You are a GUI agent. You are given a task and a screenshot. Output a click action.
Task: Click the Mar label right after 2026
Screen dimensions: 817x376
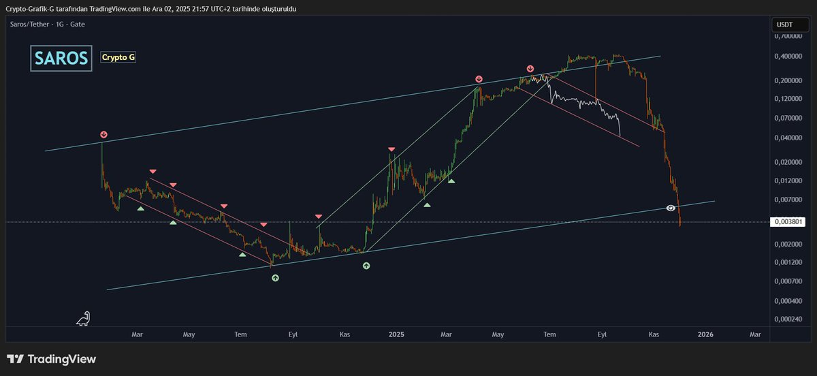tap(755, 334)
